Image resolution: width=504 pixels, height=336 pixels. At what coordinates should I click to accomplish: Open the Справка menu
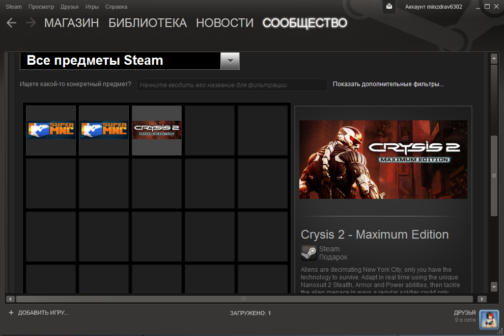117,7
